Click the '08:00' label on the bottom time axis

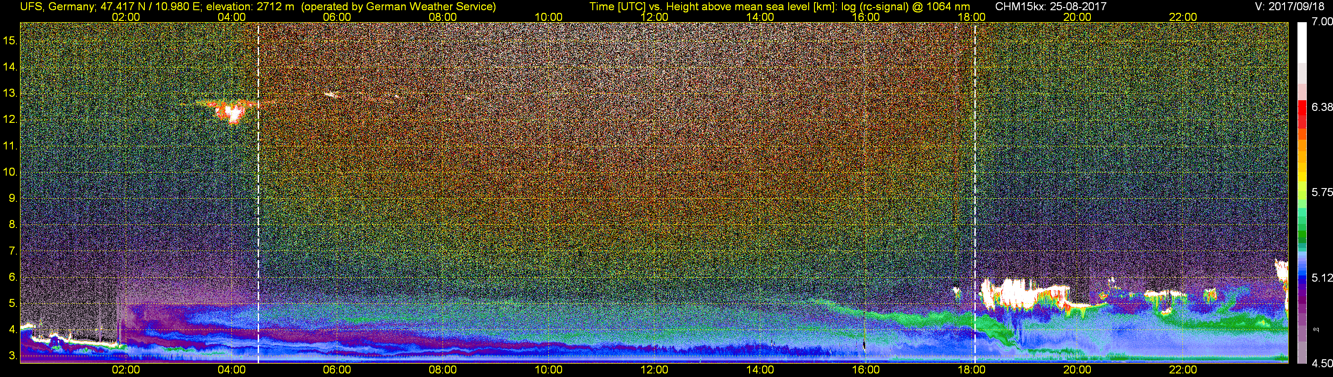(x=443, y=370)
